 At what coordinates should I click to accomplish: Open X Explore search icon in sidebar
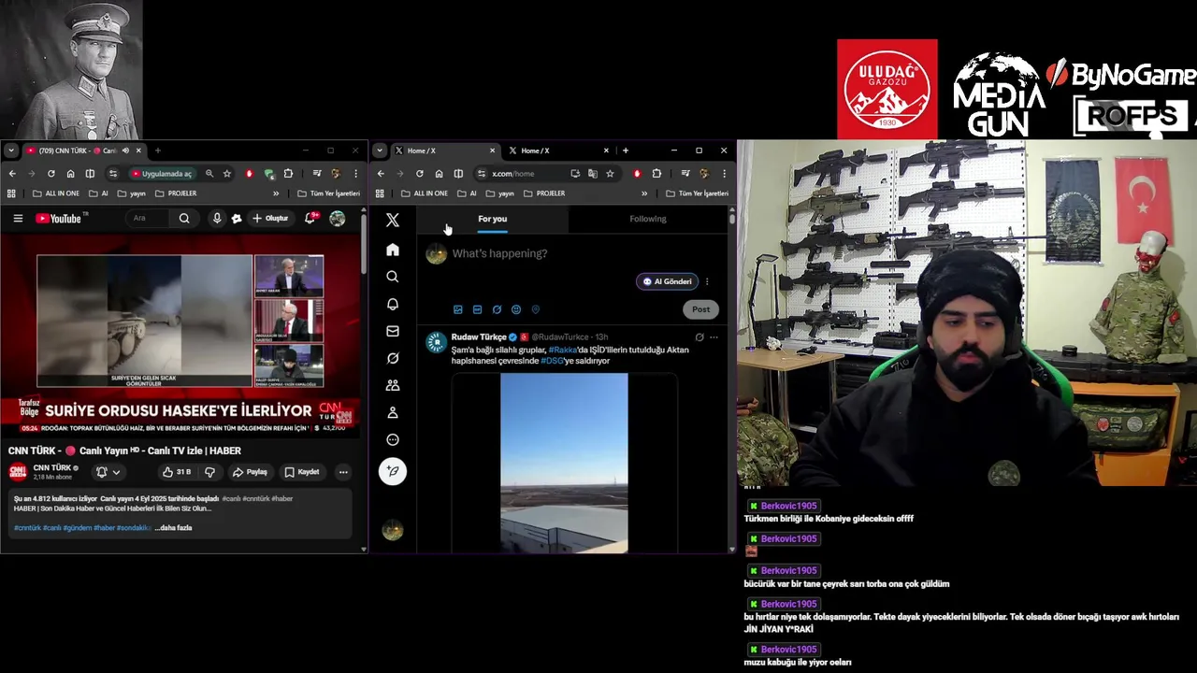coord(393,277)
